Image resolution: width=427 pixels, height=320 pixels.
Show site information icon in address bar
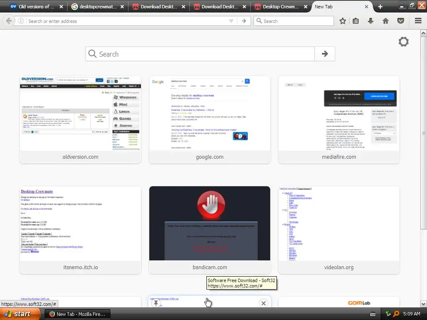[x=21, y=21]
